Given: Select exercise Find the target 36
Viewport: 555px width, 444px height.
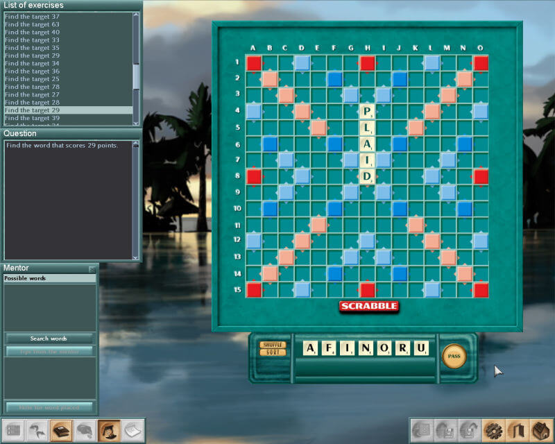Looking at the screenshot, I should pyautogui.click(x=68, y=71).
